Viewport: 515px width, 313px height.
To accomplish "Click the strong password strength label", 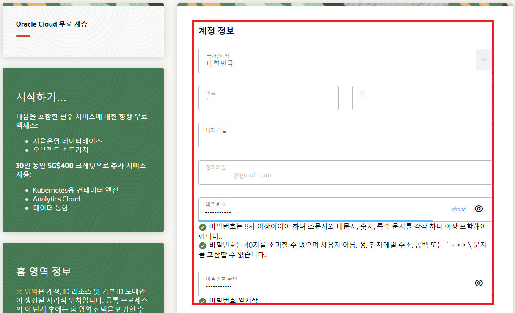I will coord(459,210).
